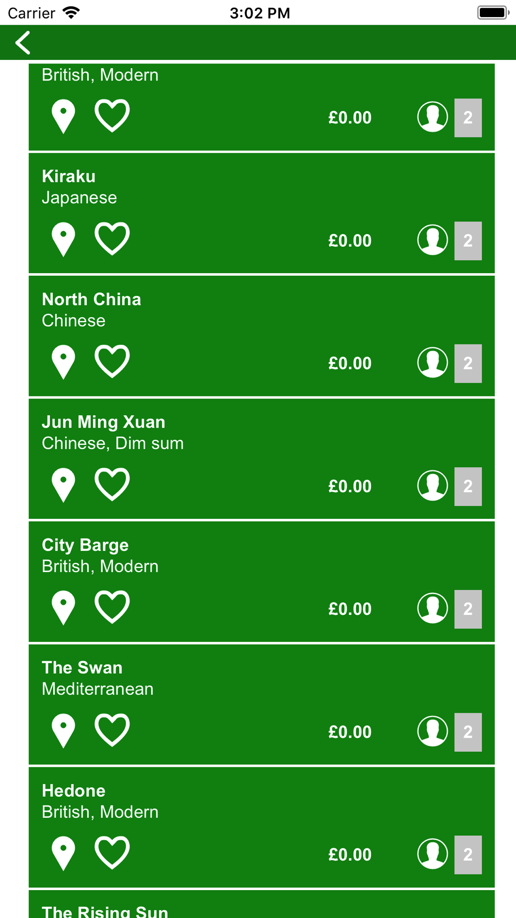Open City Barge map pin

tap(63, 608)
